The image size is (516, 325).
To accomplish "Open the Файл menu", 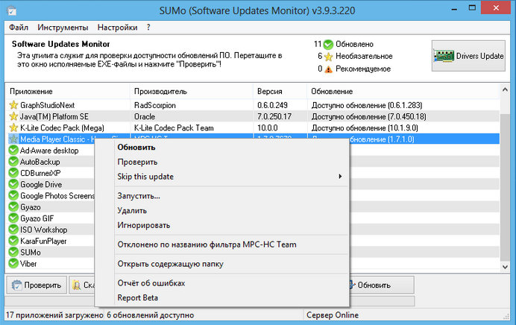I will point(19,28).
